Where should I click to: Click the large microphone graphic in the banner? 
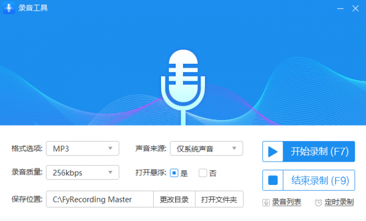(183, 87)
